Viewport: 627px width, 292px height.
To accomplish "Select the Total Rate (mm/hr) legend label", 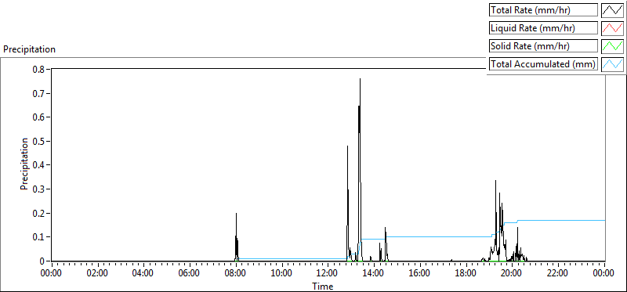I will coord(543,10).
